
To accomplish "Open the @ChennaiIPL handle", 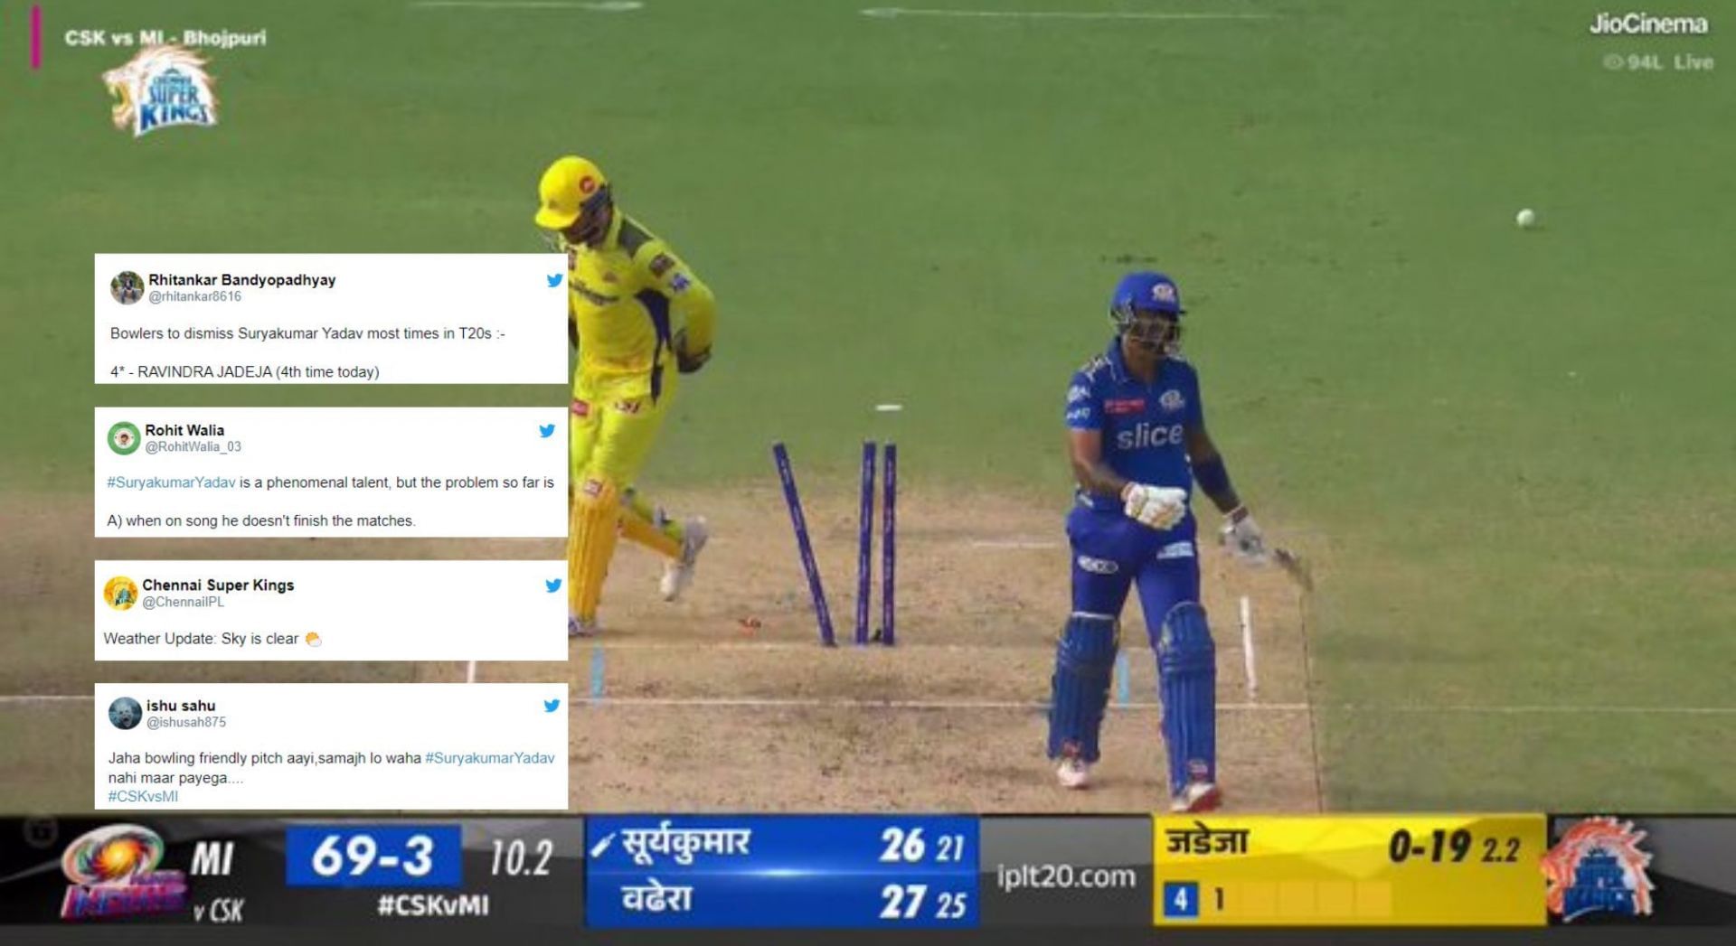I will tap(183, 602).
